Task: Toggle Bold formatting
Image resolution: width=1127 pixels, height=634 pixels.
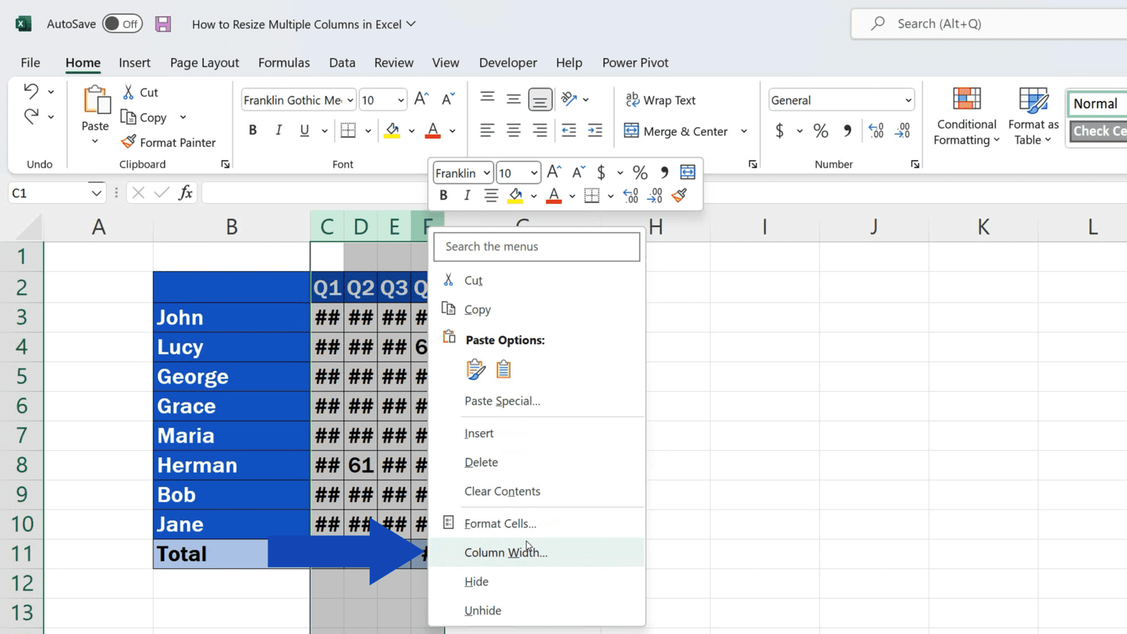Action: pyautogui.click(x=252, y=130)
